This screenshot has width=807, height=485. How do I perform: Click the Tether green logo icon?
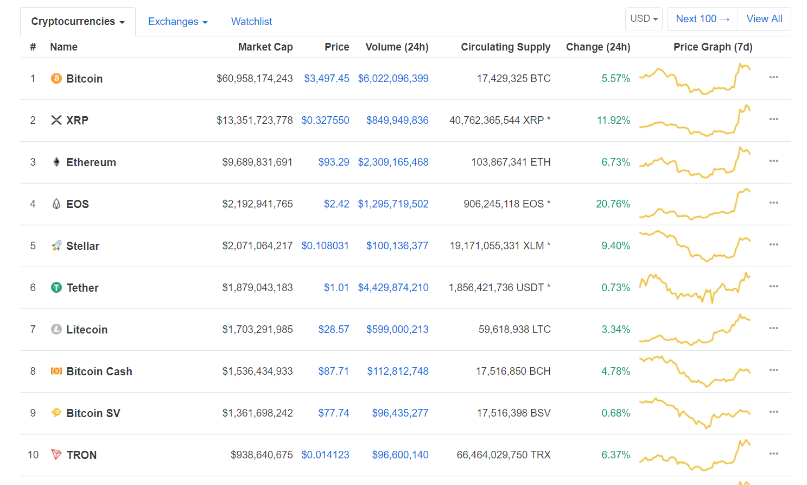coord(56,287)
